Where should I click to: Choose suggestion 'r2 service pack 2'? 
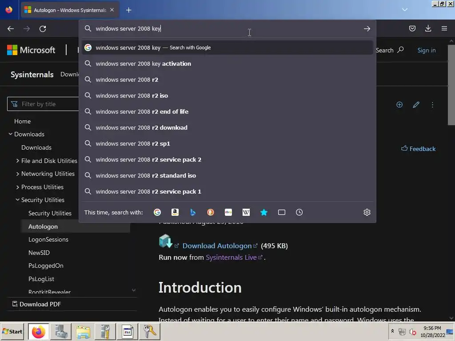tap(227, 159)
